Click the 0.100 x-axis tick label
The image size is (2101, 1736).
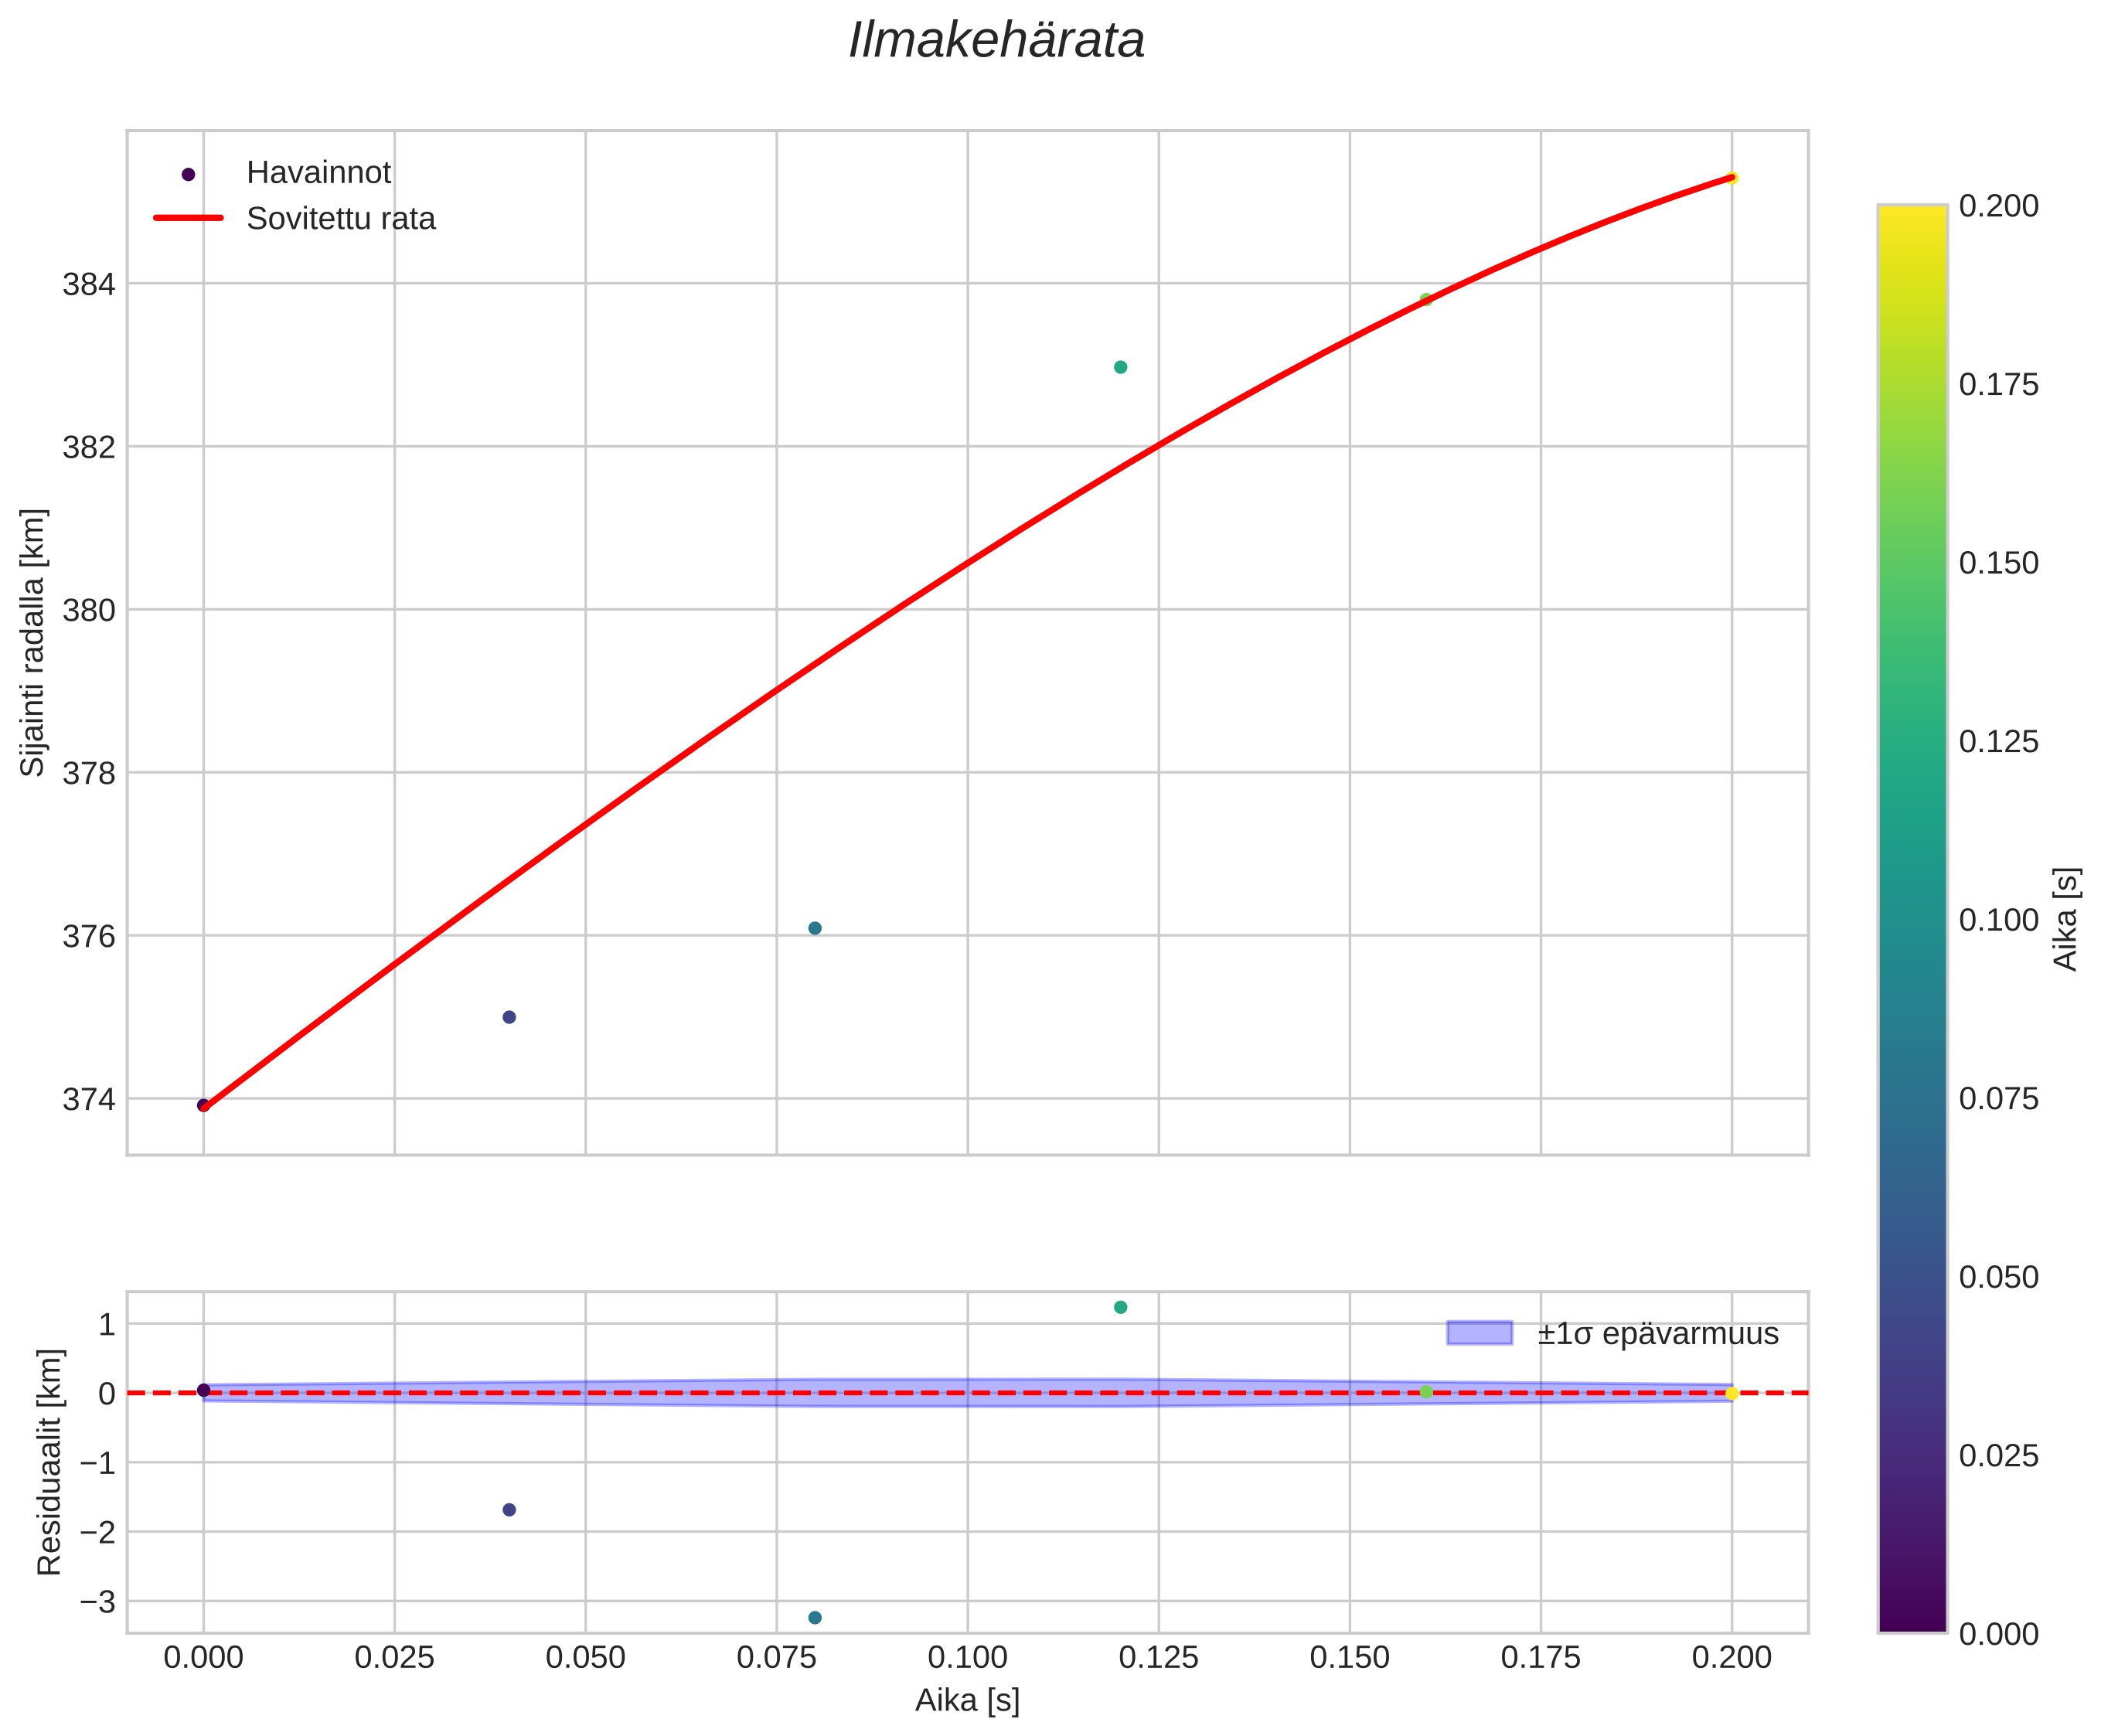coord(967,1658)
